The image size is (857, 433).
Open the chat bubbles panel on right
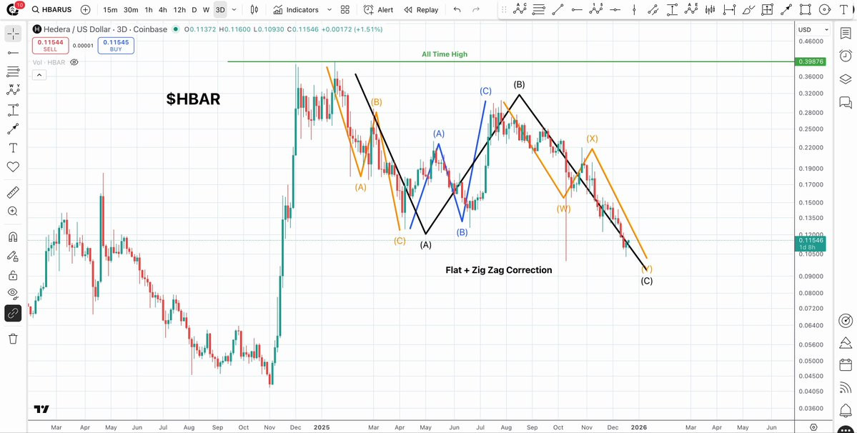click(x=846, y=101)
